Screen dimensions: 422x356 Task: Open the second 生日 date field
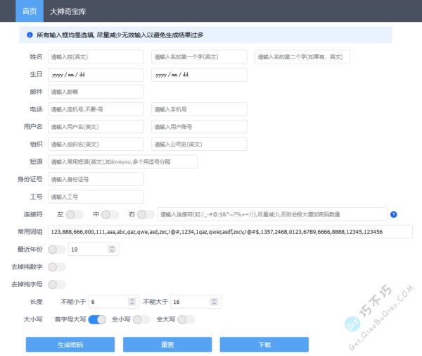tap(199, 74)
